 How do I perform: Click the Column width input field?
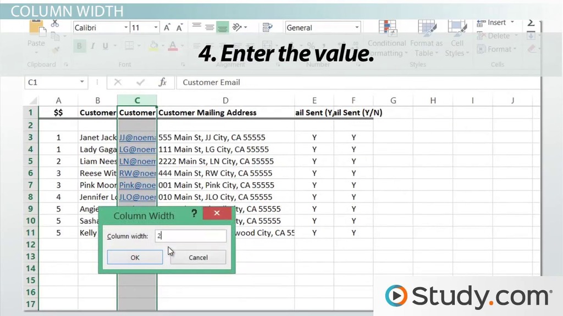[x=190, y=236]
